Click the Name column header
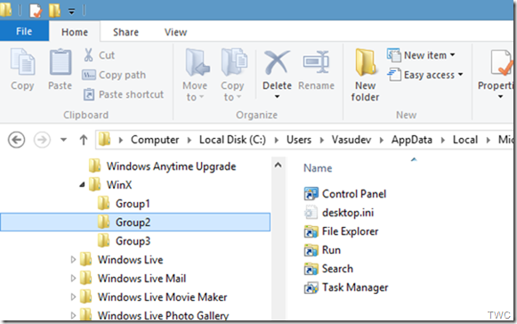 (x=318, y=168)
